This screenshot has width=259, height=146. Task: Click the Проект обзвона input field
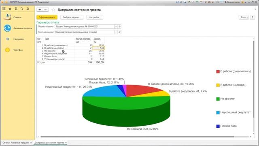tap(85, 26)
